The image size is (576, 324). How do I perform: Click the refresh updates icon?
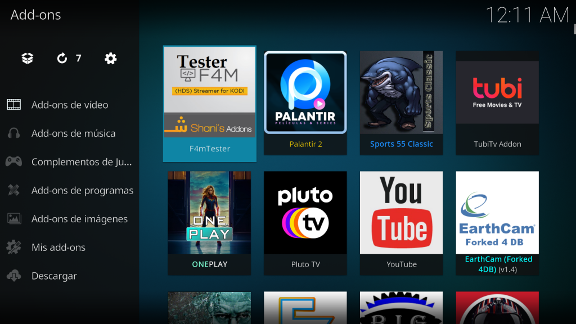pyautogui.click(x=62, y=58)
